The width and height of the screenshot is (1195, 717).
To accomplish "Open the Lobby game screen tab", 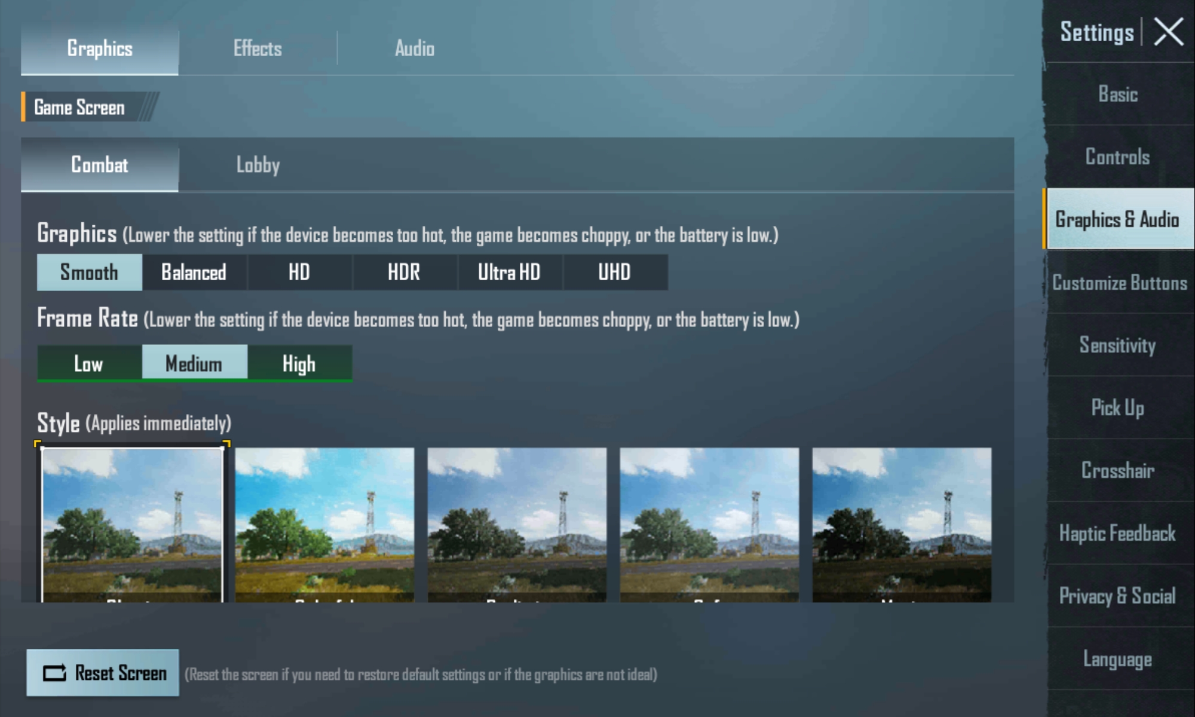I will coord(258,165).
